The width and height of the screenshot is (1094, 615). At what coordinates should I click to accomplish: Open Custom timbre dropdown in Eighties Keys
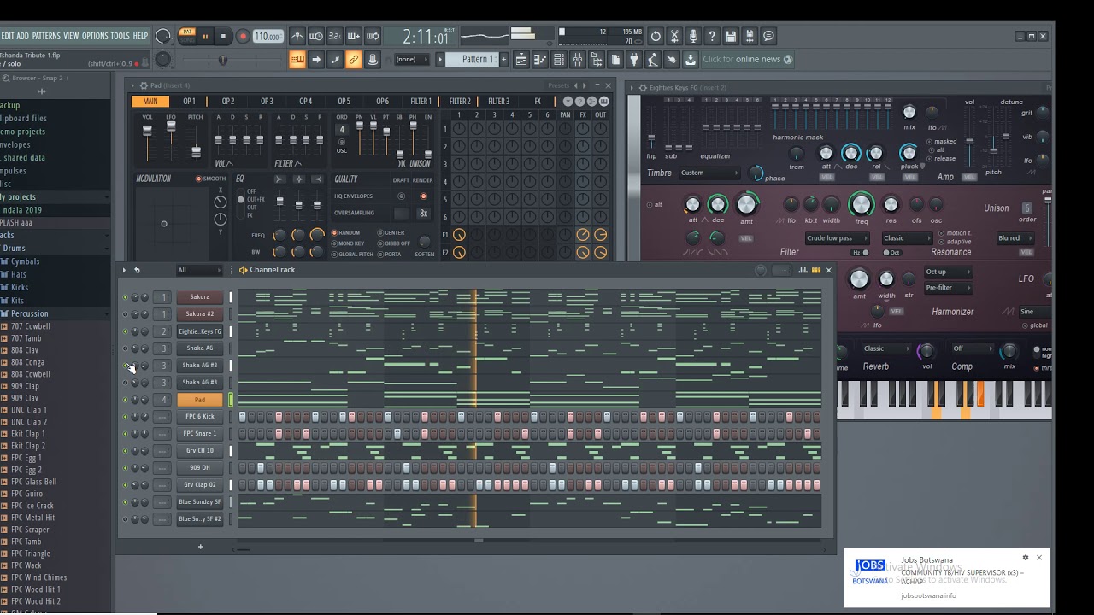pos(709,173)
